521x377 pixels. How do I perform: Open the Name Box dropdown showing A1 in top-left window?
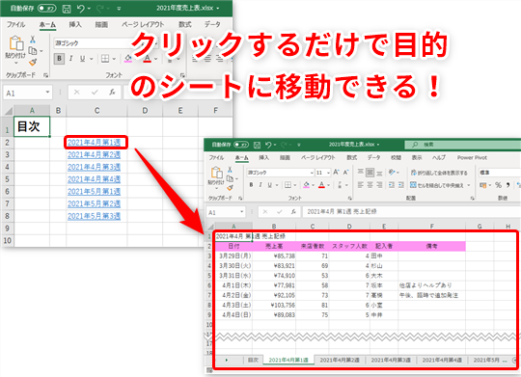click(48, 93)
